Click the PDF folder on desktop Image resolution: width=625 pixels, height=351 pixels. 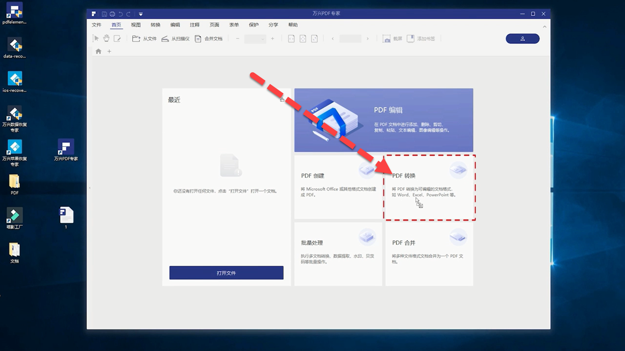point(14,184)
